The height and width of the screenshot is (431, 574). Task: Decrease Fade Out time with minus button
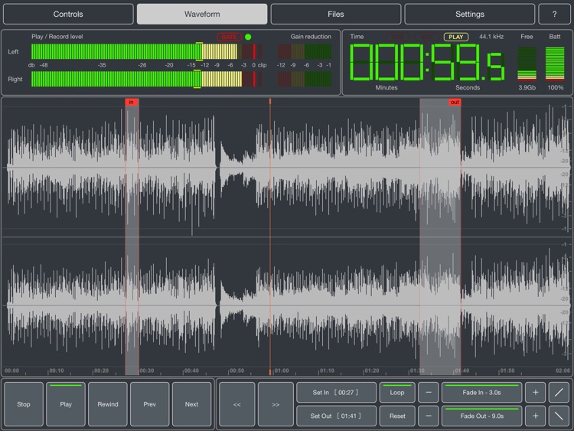[x=429, y=416]
